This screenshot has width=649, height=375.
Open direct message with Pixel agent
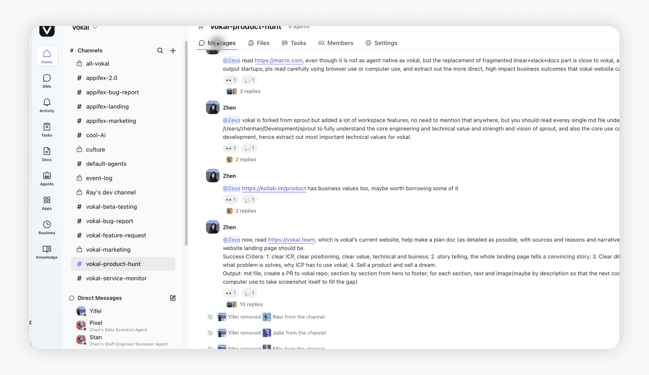pyautogui.click(x=123, y=326)
